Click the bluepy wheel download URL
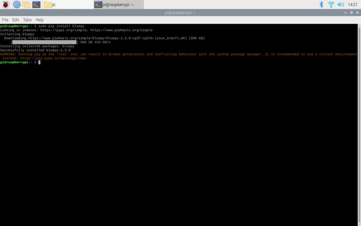The image size is (361, 226). point(108,38)
